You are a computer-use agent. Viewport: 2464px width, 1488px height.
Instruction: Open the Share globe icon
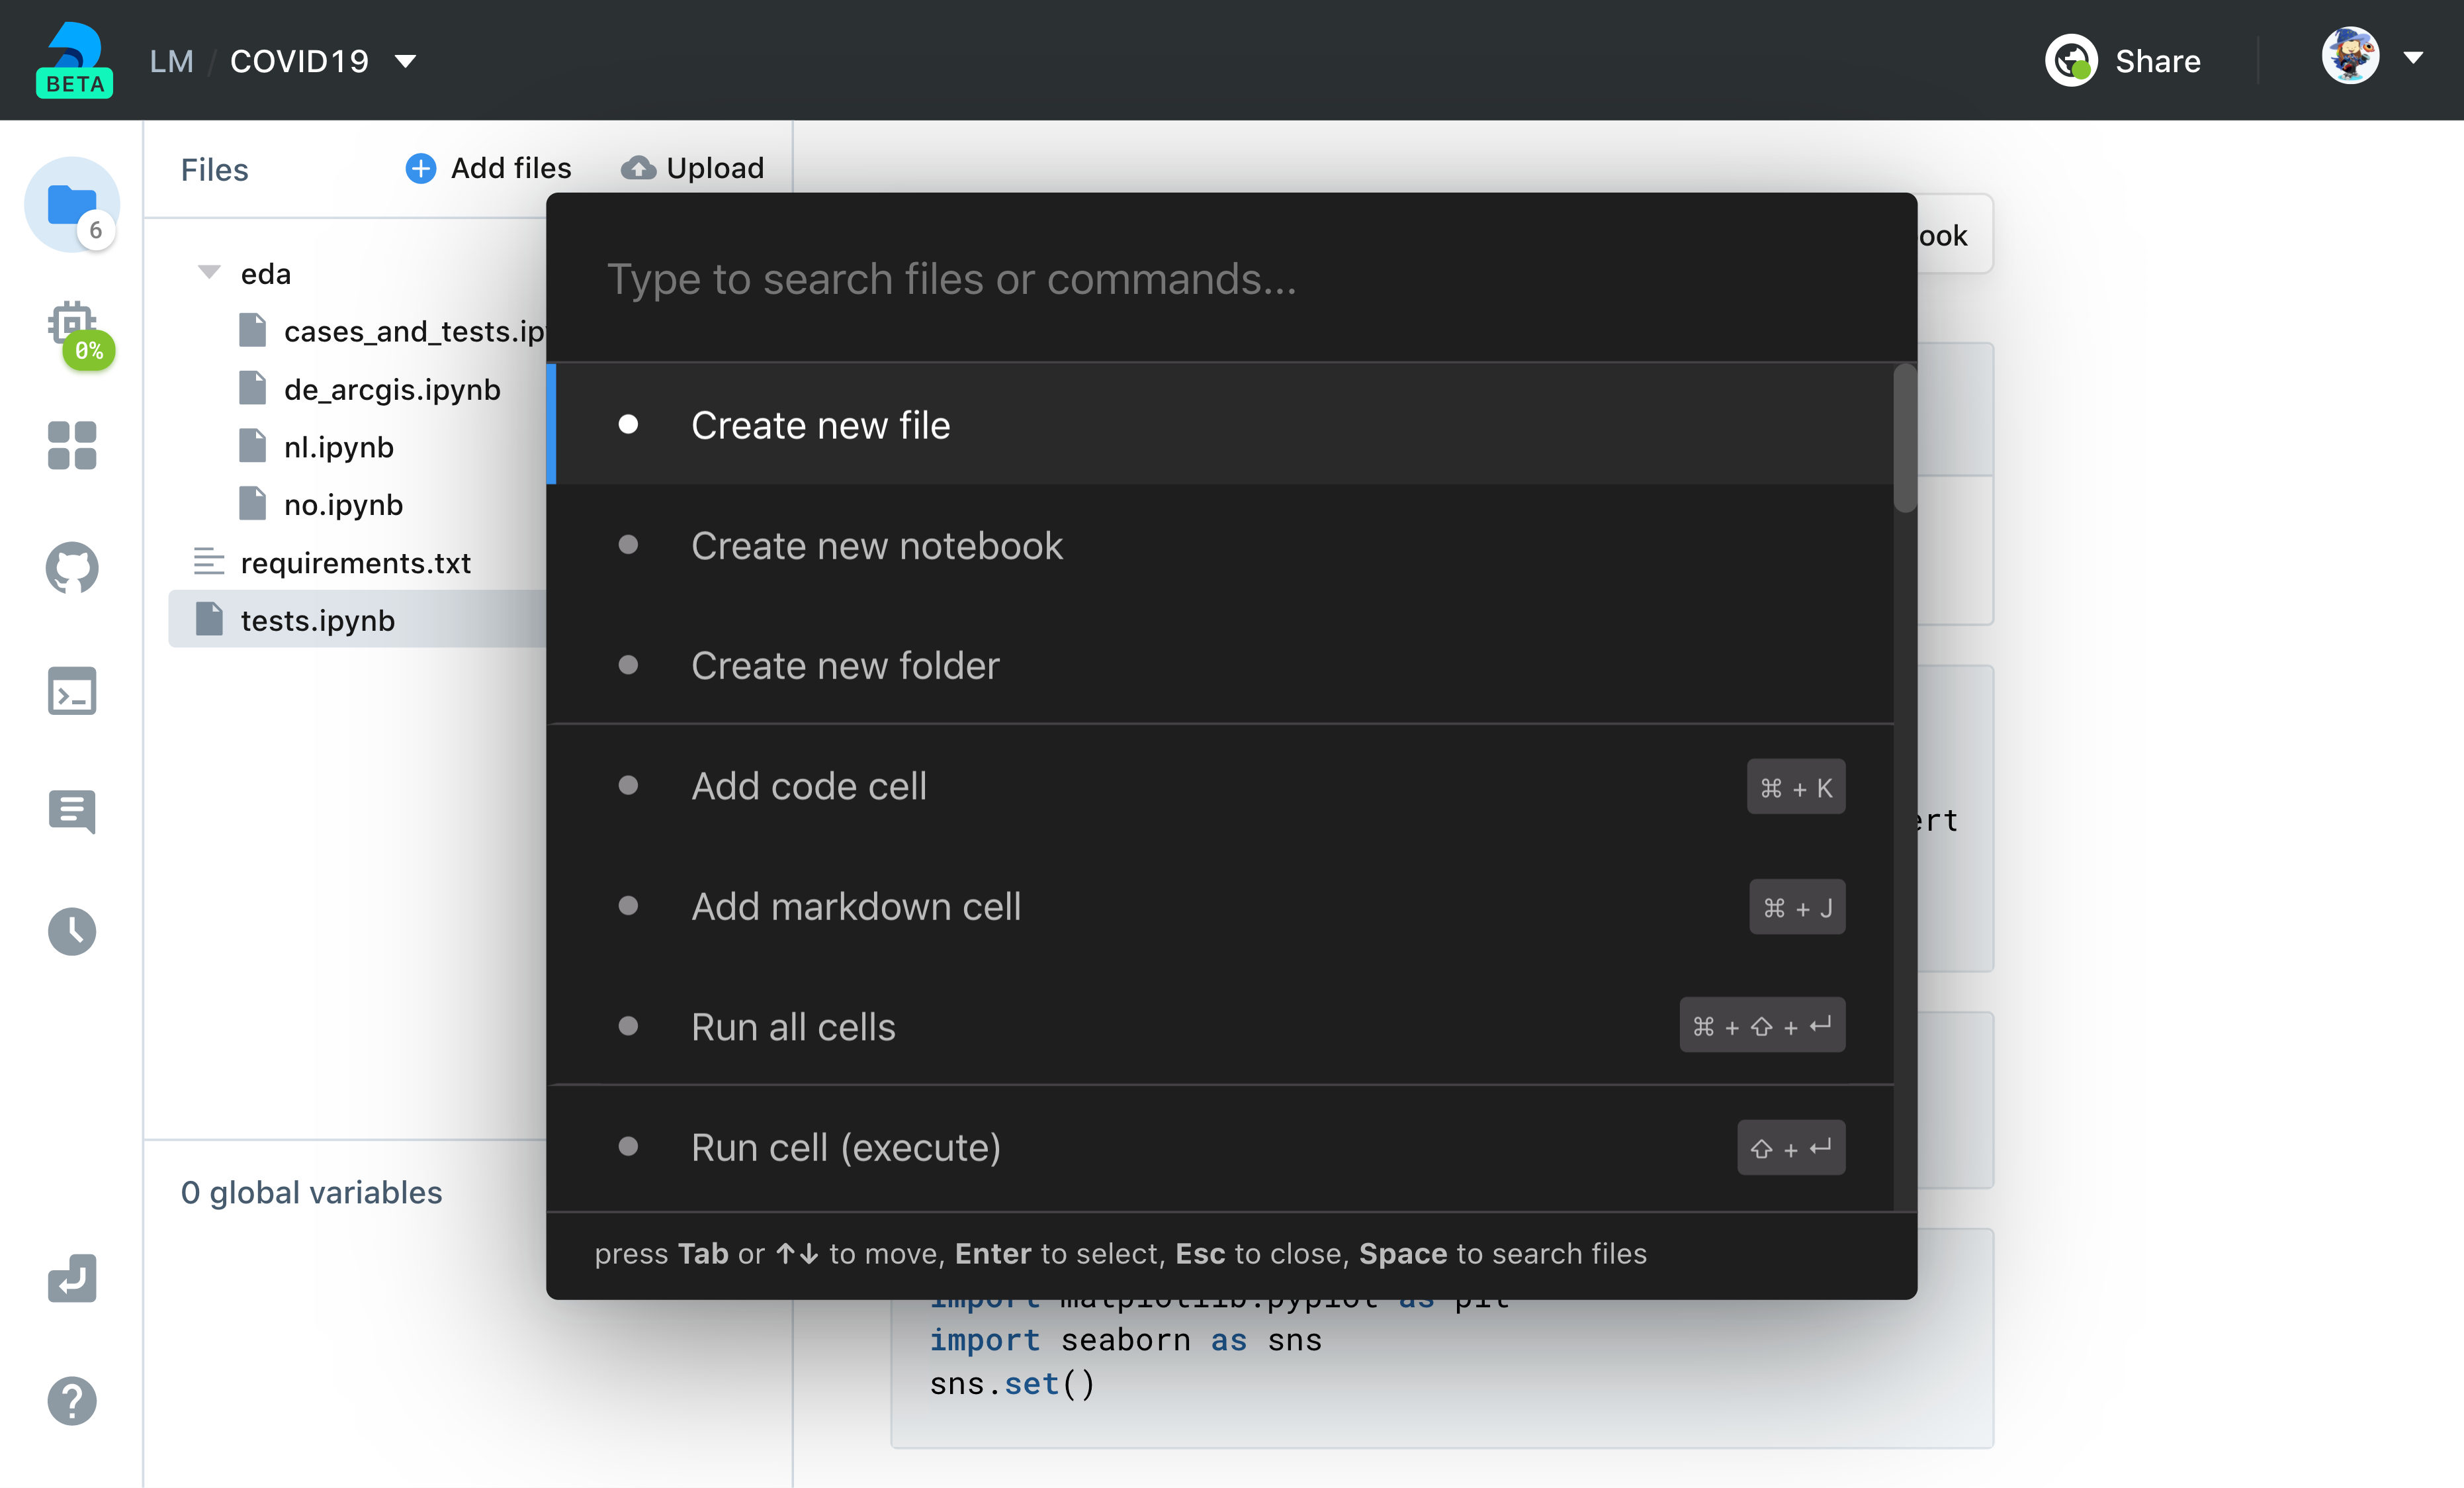pos(2072,60)
